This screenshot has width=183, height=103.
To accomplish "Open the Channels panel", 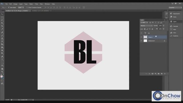I will pos(176,26).
